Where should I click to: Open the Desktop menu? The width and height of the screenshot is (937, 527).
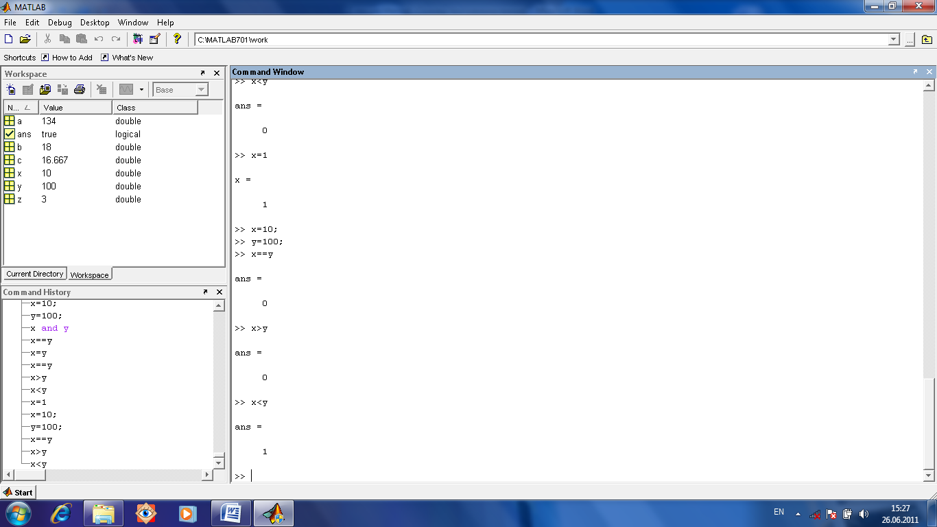point(95,23)
